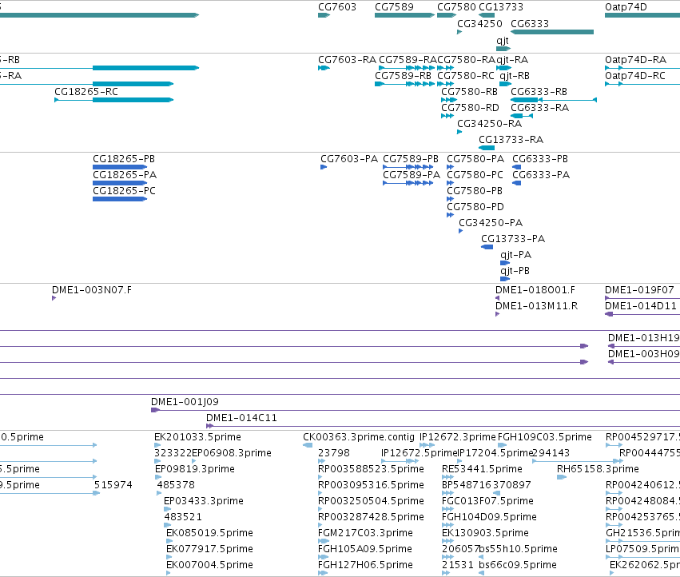Click transcript CG7580-RC label

tap(466, 76)
